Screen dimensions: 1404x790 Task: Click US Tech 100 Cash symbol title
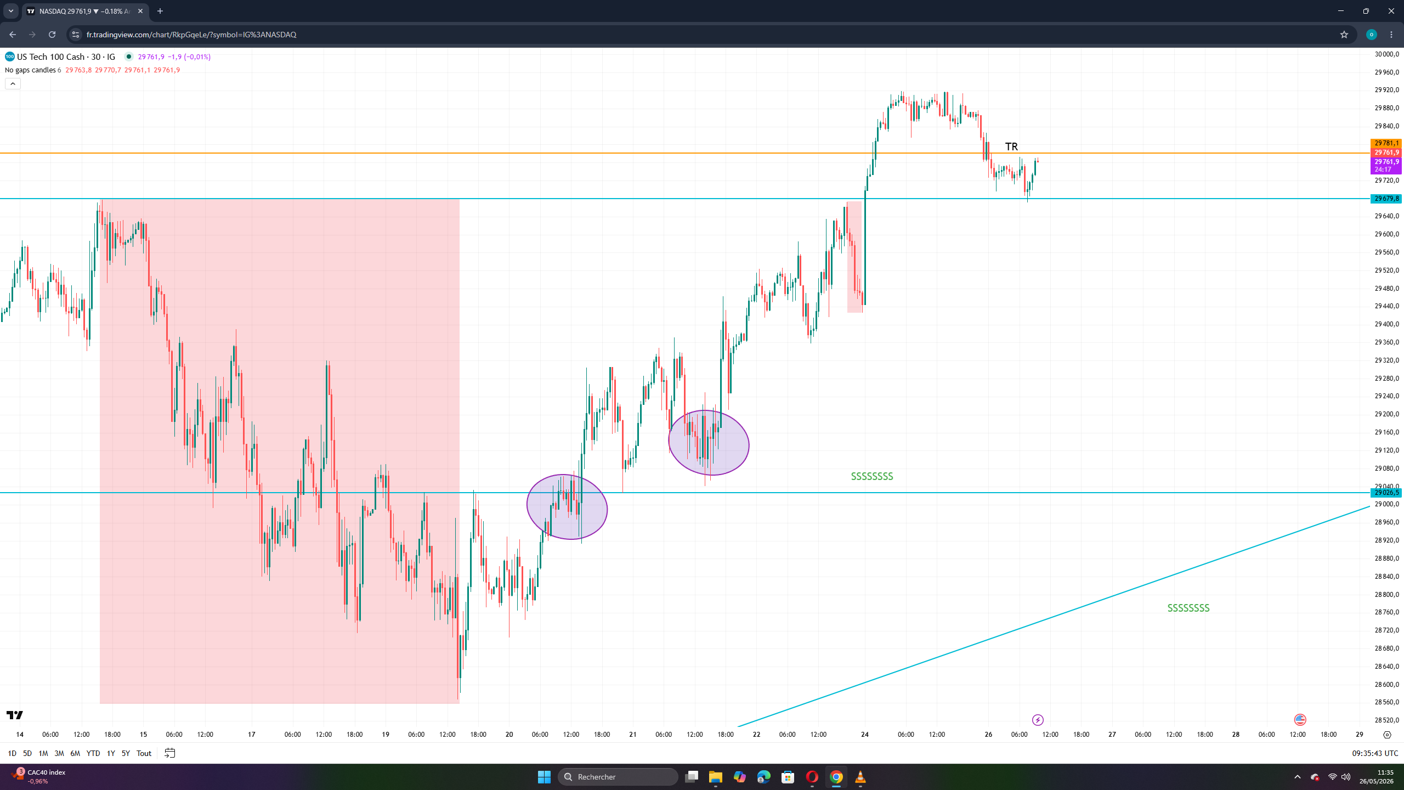(x=66, y=57)
